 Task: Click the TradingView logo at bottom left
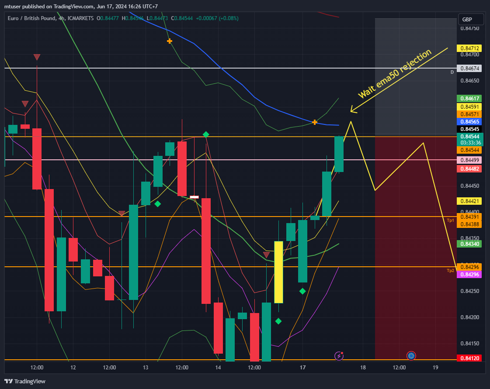tap(24, 381)
